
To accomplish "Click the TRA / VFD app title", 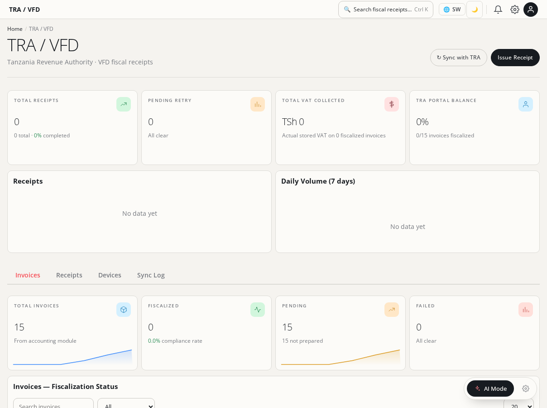I will click(24, 10).
